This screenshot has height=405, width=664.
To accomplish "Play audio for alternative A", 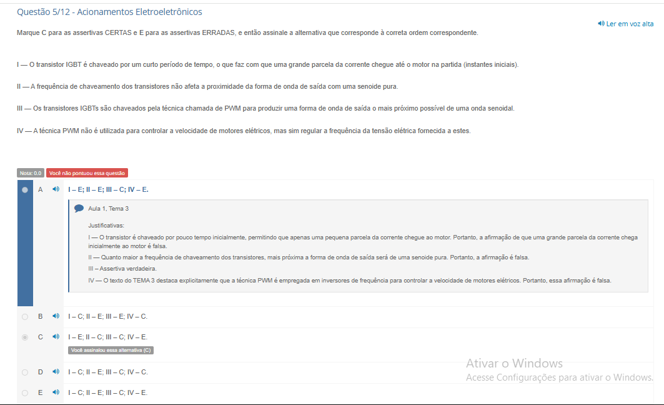I will [x=56, y=189].
